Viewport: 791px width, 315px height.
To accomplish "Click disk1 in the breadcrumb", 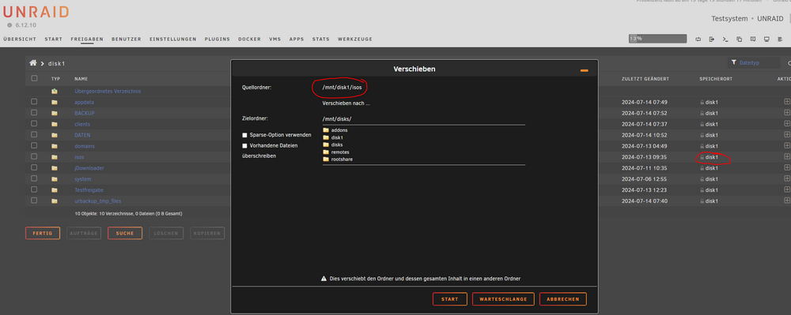I will tap(56, 63).
